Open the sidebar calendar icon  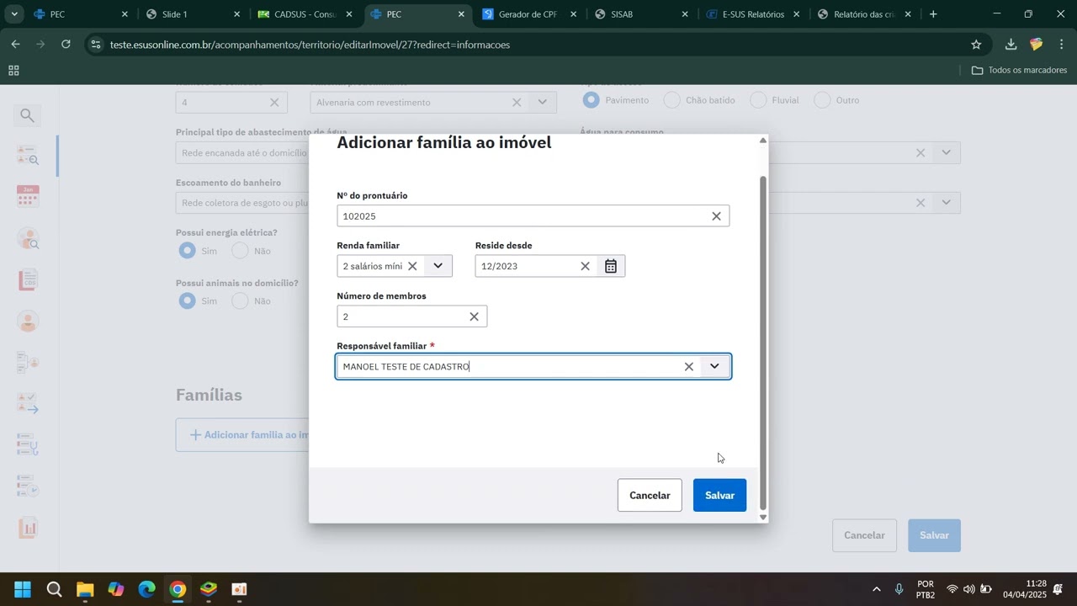click(28, 197)
